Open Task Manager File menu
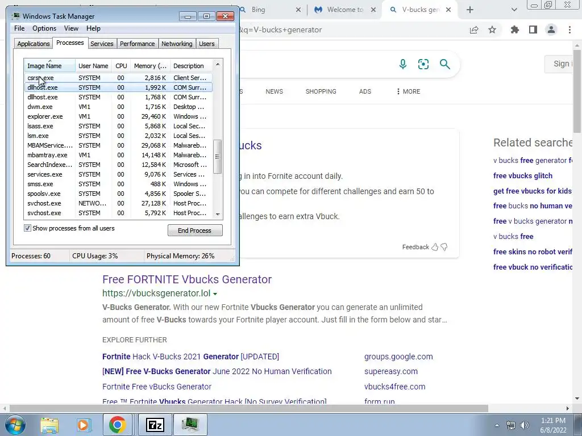Viewport: 582px width, 436px height. [19, 28]
